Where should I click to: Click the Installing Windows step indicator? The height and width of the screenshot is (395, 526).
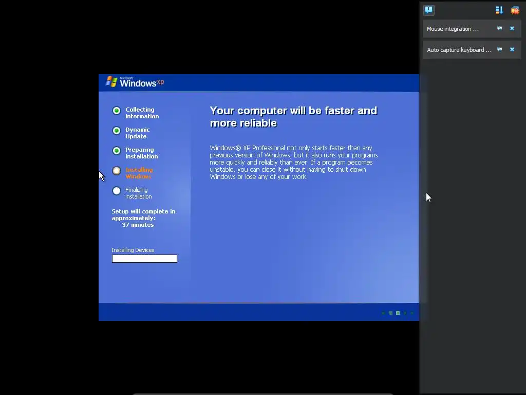pos(117,171)
